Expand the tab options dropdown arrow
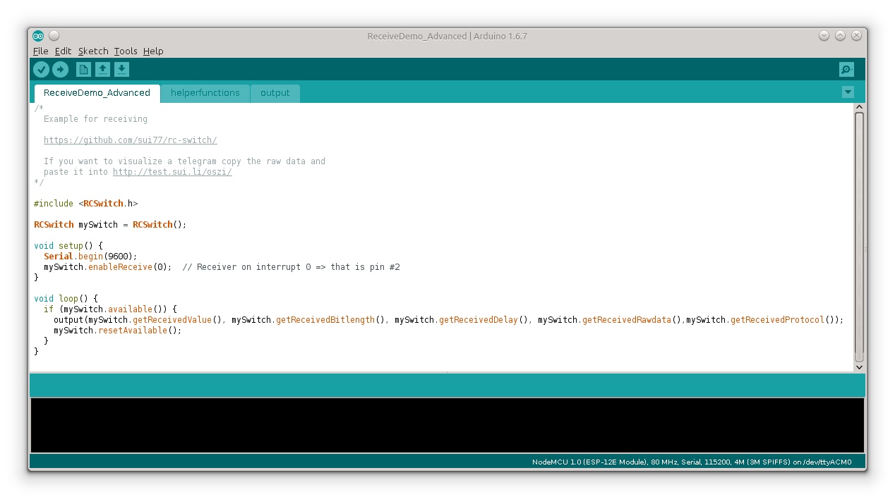 click(x=848, y=92)
